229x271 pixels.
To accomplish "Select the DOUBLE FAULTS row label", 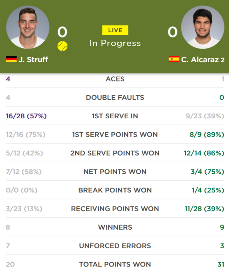I will pos(115,97).
